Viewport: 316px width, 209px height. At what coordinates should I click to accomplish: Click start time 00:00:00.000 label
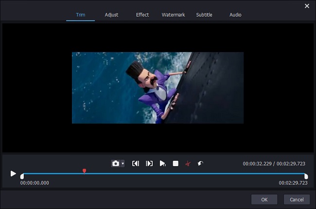tap(35, 183)
